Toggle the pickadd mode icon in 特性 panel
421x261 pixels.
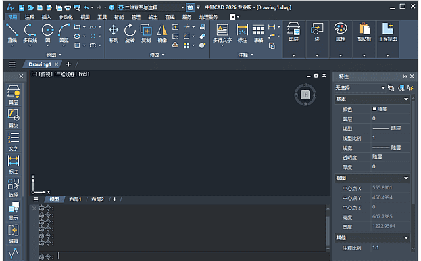[x=391, y=88]
